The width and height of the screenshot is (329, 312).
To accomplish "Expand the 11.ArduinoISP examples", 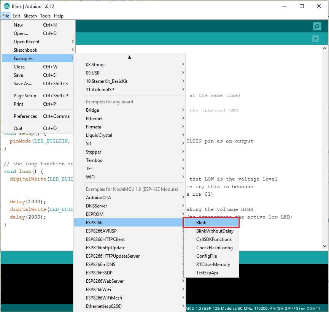I will pos(130,90).
